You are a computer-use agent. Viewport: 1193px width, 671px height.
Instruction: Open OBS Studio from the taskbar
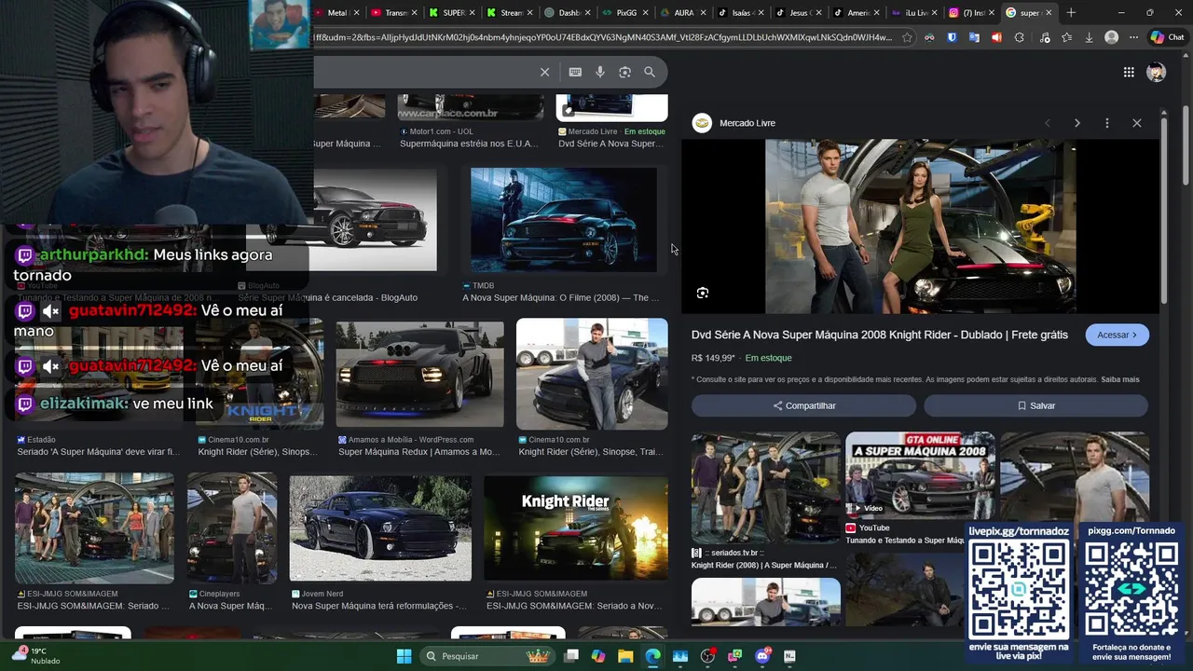[707, 656]
